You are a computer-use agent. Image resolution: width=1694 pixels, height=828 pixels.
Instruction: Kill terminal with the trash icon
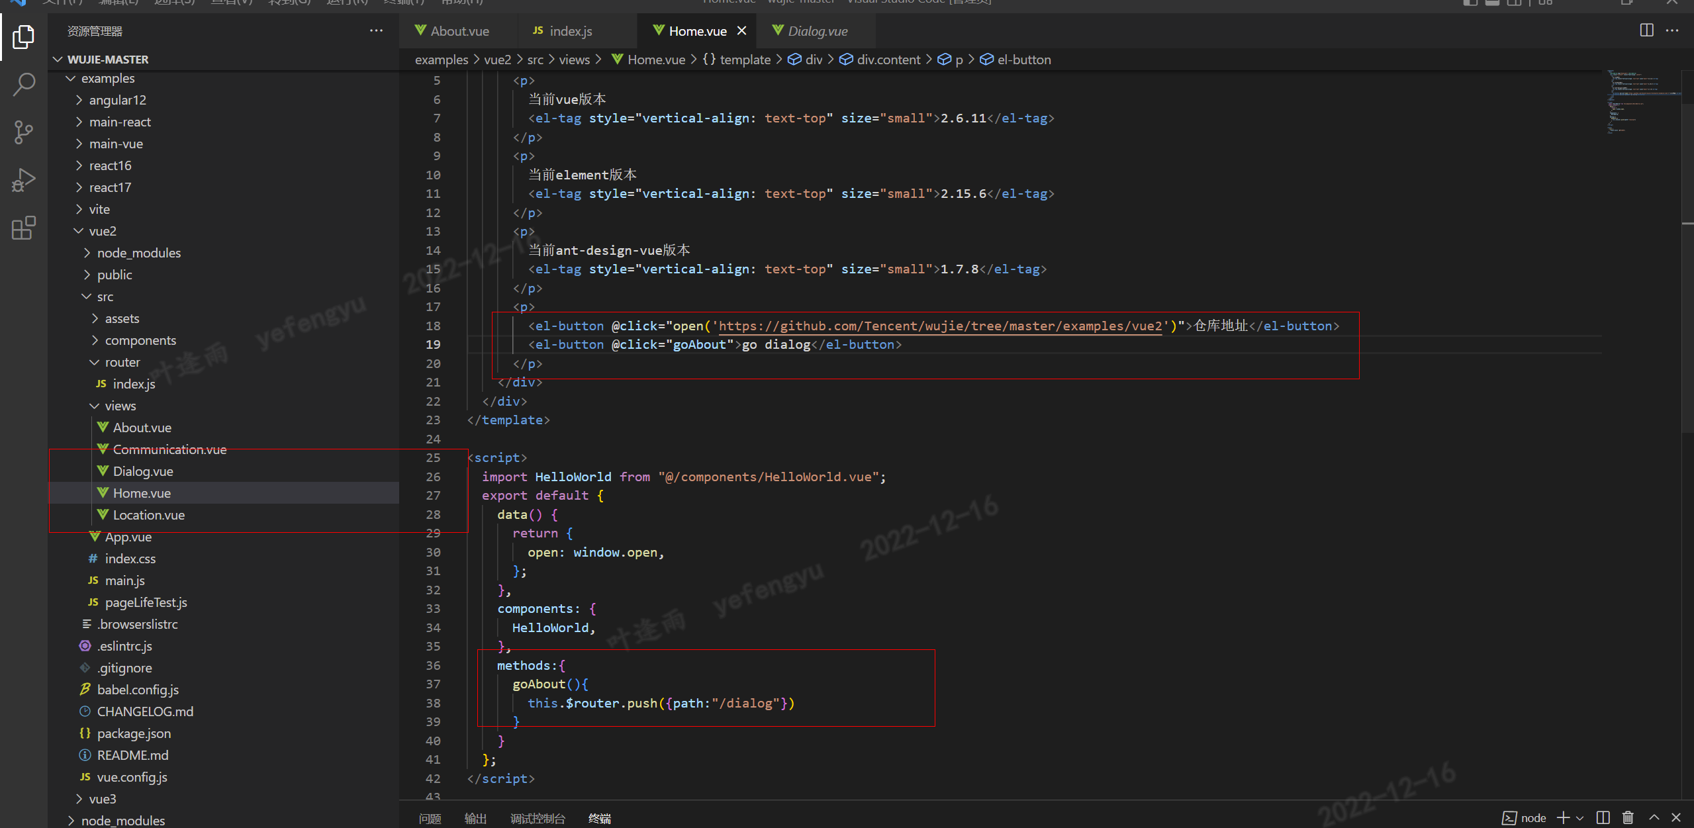pos(1628,817)
